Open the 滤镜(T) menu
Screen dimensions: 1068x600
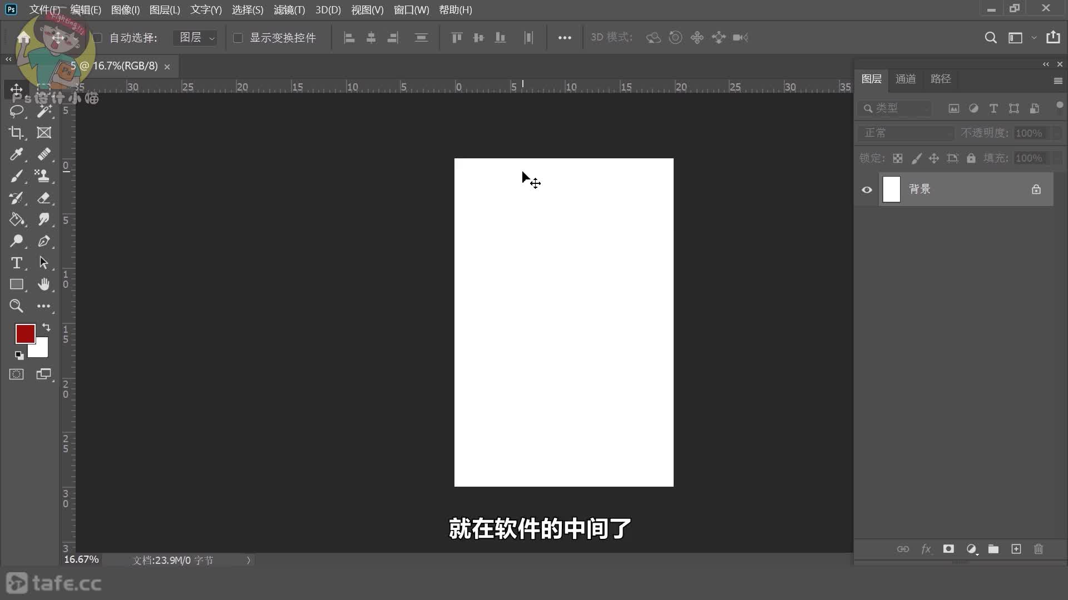[289, 10]
